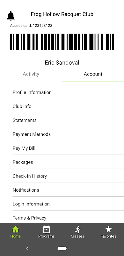
Task: Open Login Information
Action: pos(68,204)
